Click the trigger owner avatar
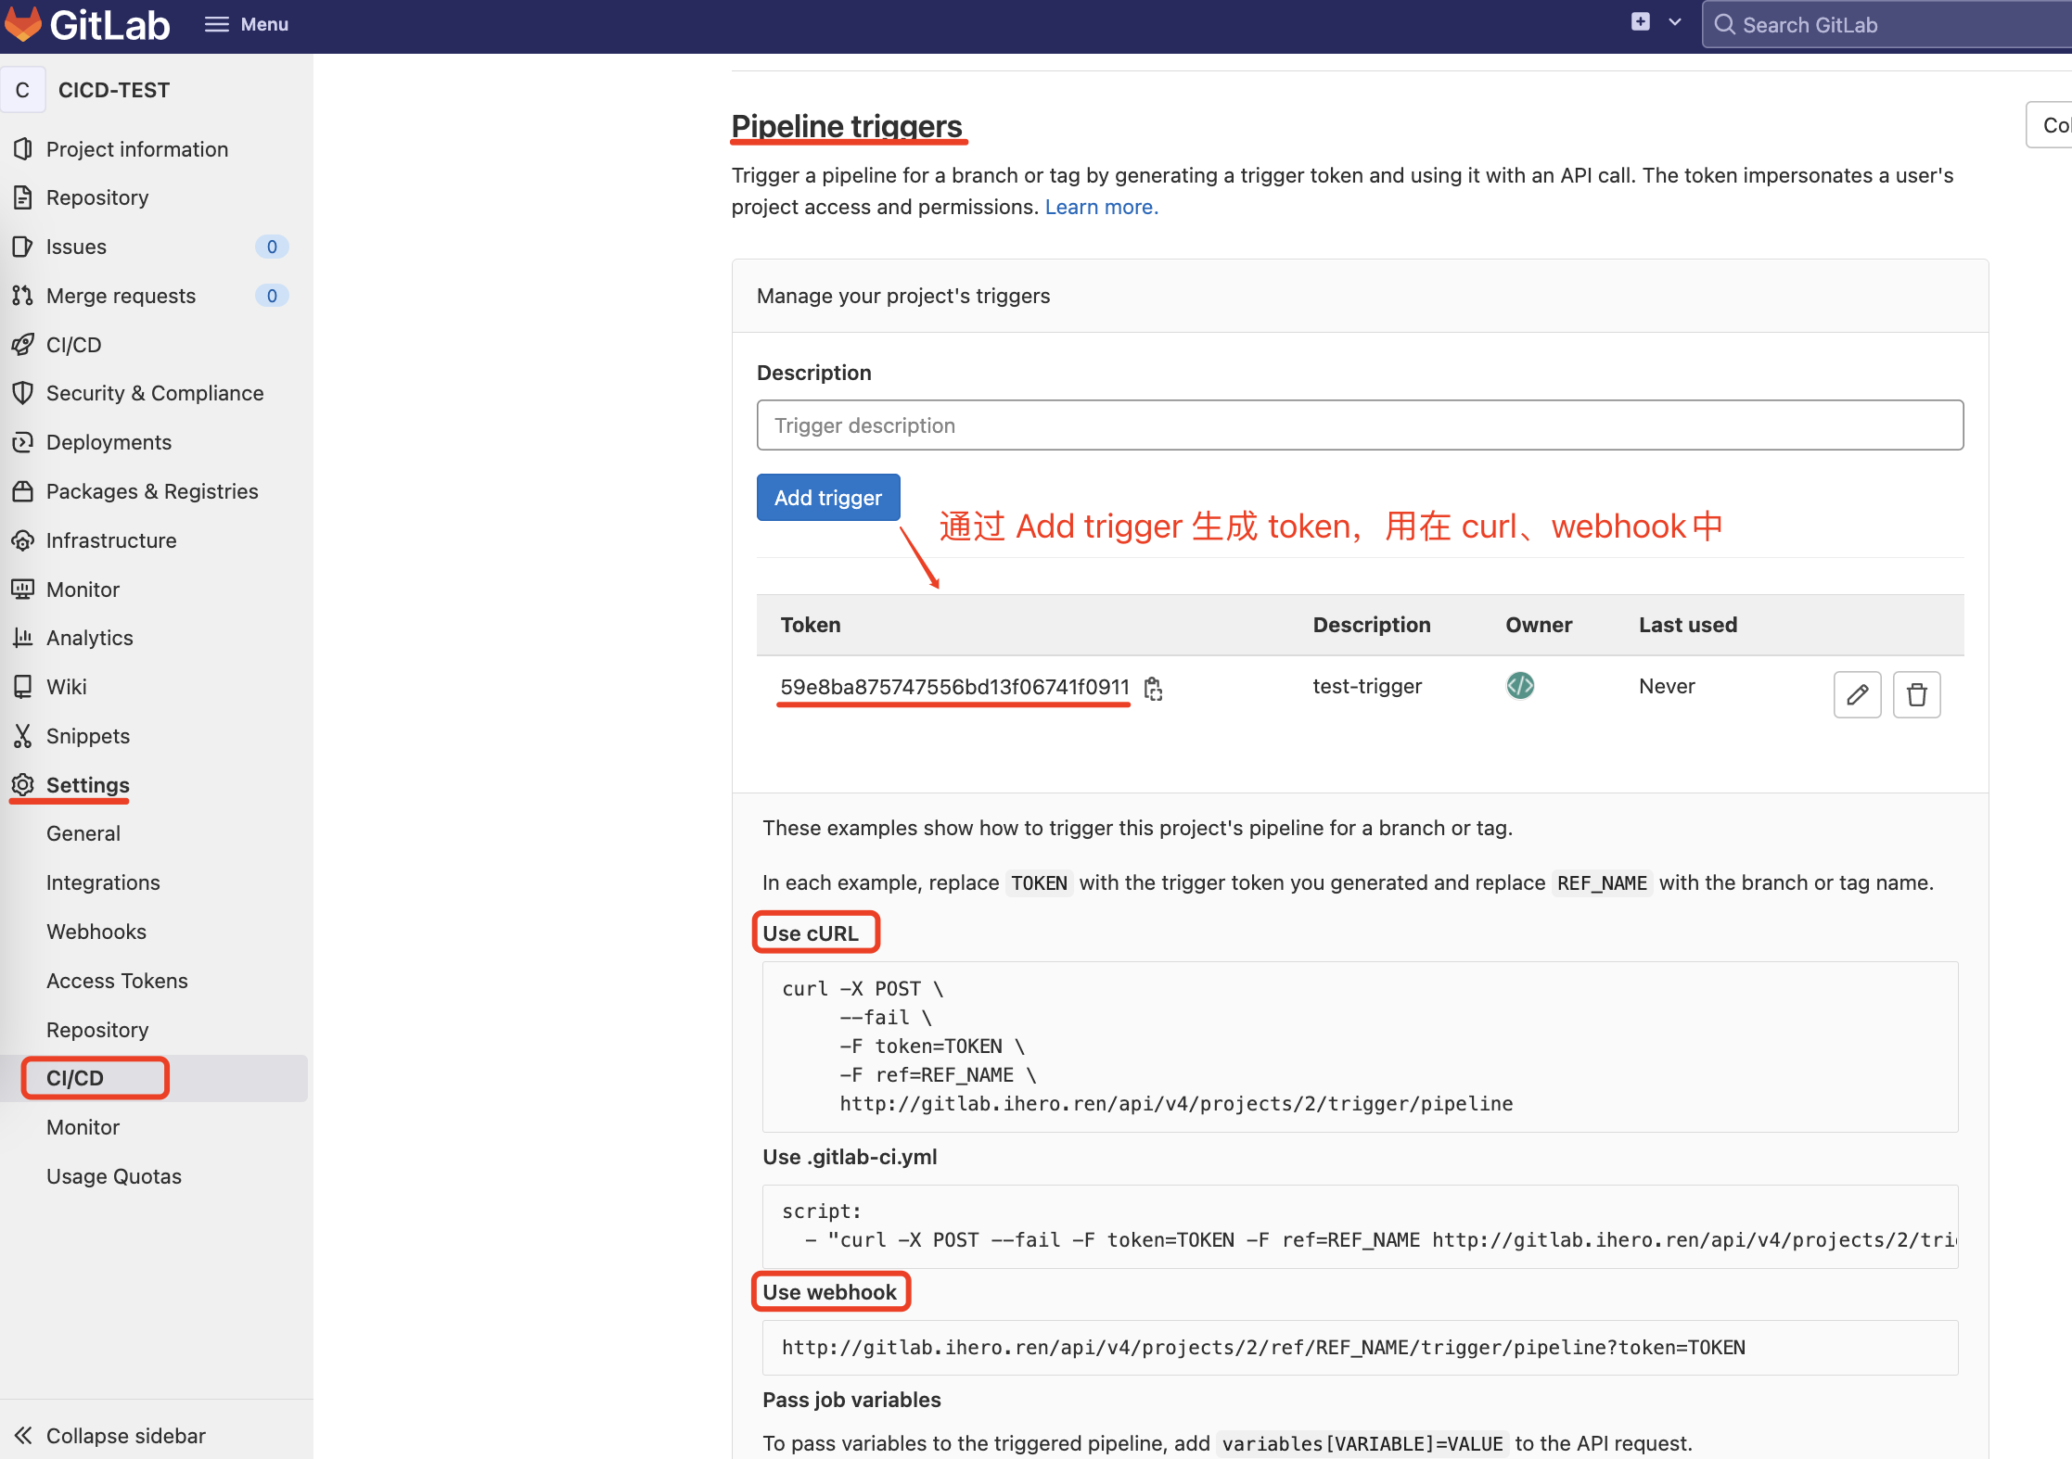Screen dimensions: 2072x1459 [x=1519, y=686]
